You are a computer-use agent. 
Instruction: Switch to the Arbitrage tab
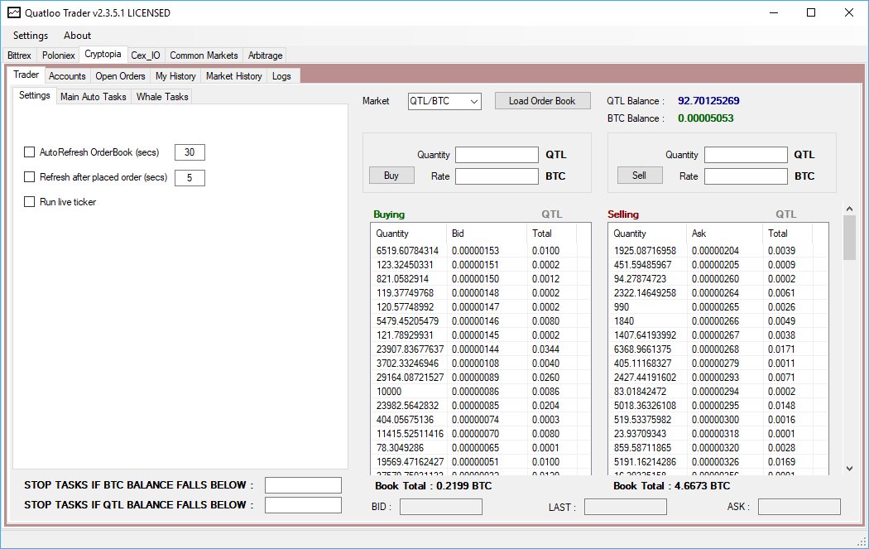click(265, 55)
